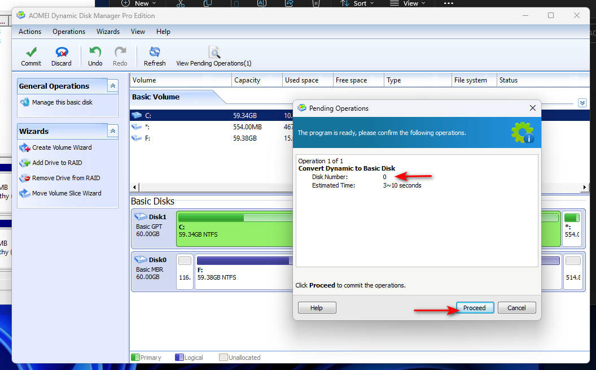This screenshot has width=596, height=370.
Task: Click AOMEI app icon in title bar
Action: coord(21,16)
